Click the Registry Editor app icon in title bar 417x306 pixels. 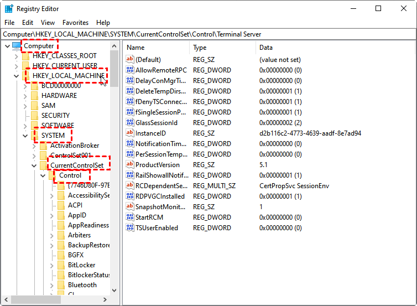tap(9, 9)
